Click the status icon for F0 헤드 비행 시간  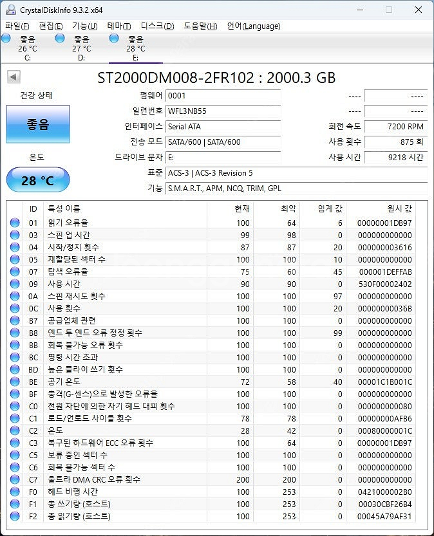[15, 492]
